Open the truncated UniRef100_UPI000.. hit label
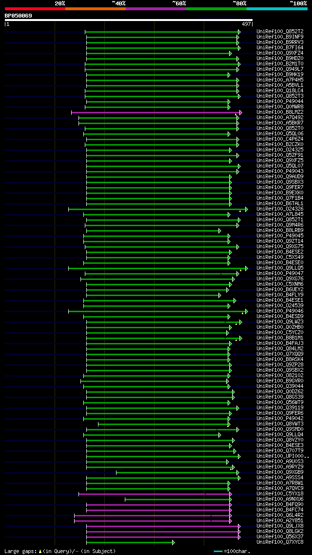The height and width of the screenshot is (555, 312). click(x=283, y=457)
